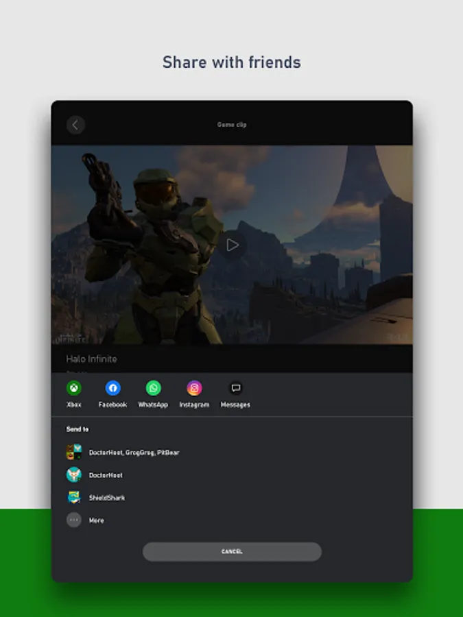The image size is (463, 617).
Task: Play the Halo Infinite game clip
Action: [233, 245]
